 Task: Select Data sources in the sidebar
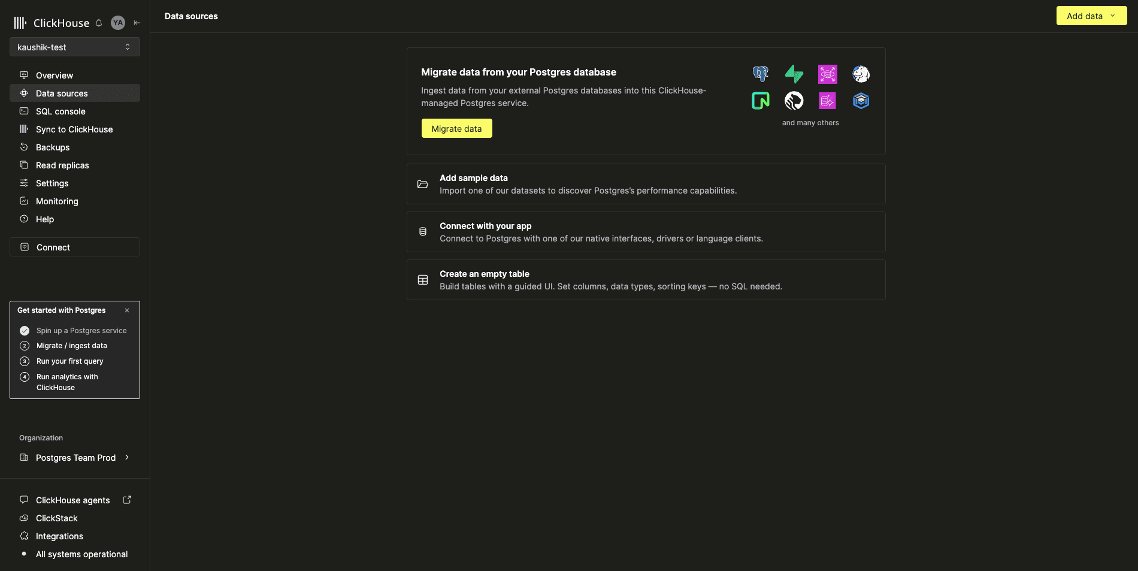pos(75,93)
